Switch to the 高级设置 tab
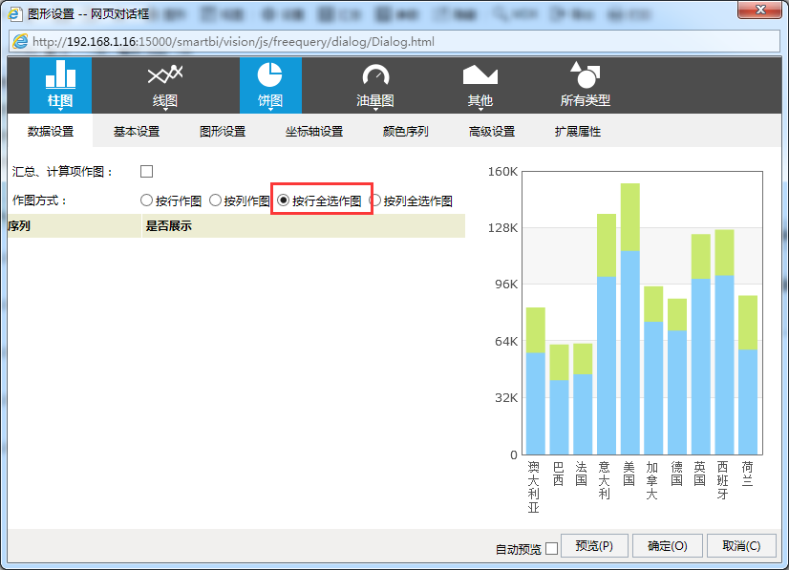The image size is (789, 570). (x=492, y=132)
